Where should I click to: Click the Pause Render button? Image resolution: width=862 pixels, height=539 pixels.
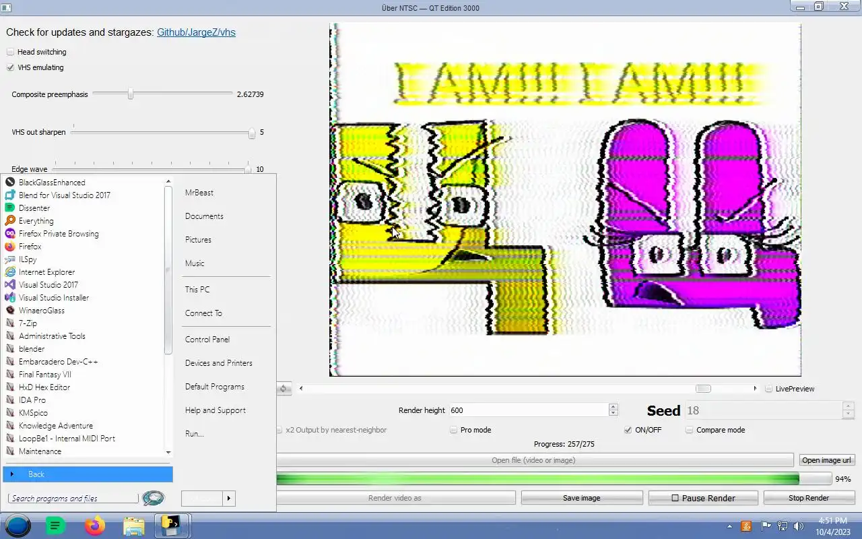pos(703,498)
